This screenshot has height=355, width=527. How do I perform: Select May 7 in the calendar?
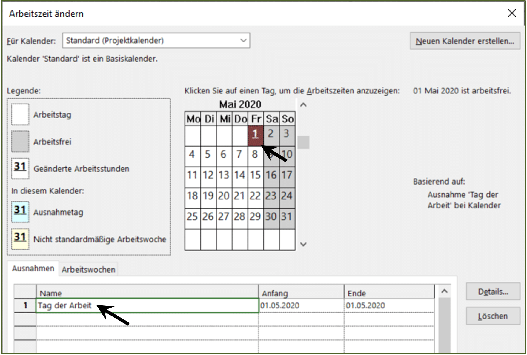click(240, 156)
